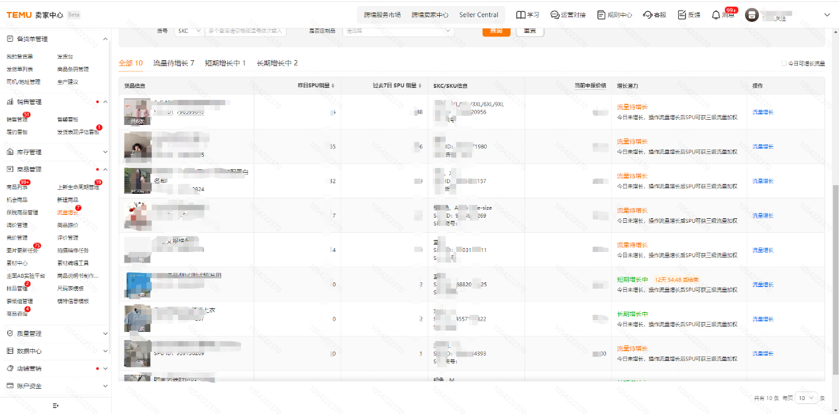Click the 重置 reset button
839x414 pixels.
point(530,31)
